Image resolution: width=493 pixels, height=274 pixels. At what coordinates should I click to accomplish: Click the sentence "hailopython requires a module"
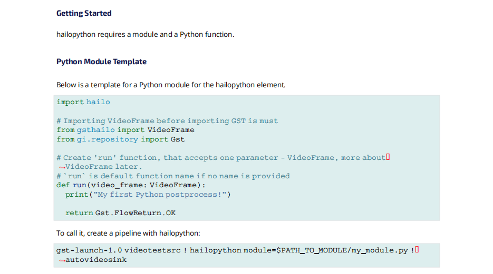(x=145, y=35)
